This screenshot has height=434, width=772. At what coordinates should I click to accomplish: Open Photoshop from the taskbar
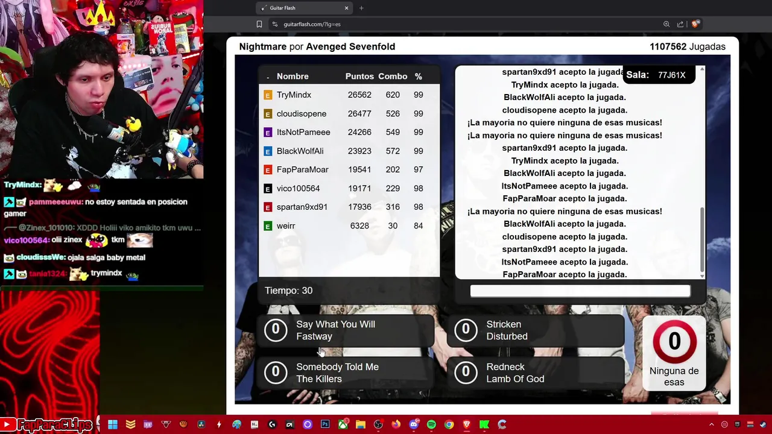[325, 424]
